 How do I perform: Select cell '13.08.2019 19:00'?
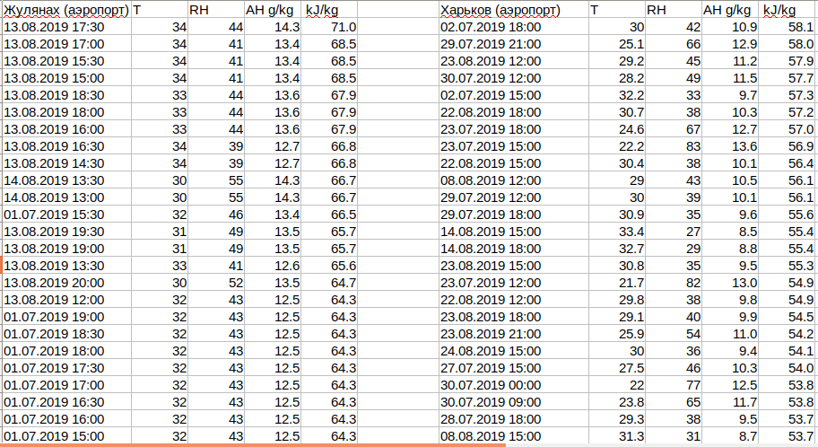coord(66,250)
